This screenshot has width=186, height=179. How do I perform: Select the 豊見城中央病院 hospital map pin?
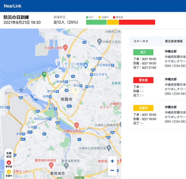[x=51, y=165]
